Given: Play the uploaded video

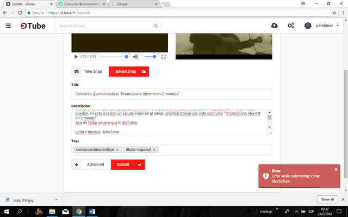Looking at the screenshot, I should click(x=76, y=56).
